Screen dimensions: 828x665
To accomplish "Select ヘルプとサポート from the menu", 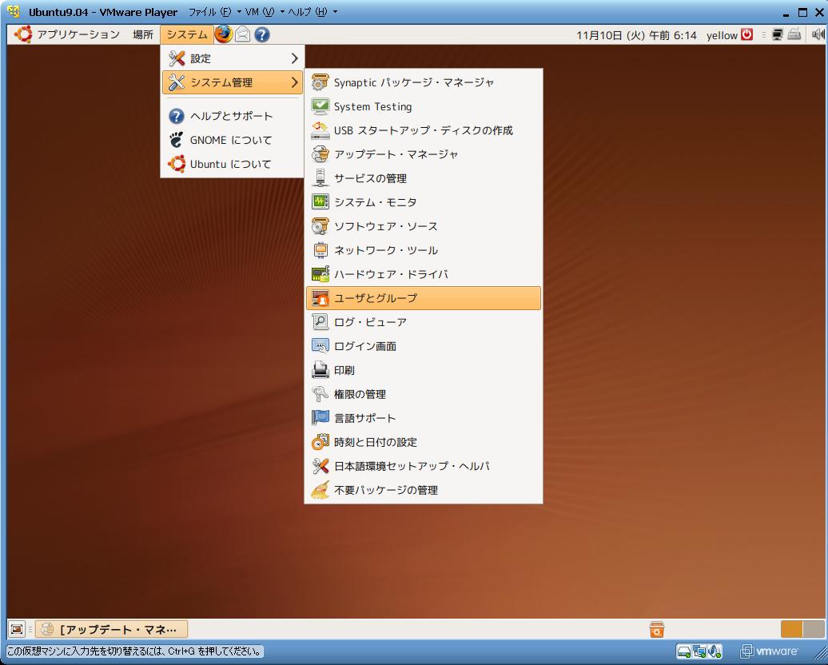I will (x=232, y=116).
